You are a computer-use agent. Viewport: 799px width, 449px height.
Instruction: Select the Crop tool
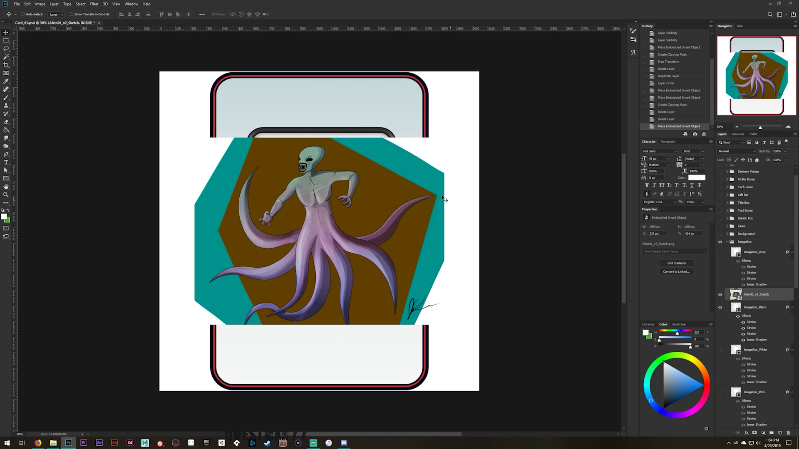pos(6,65)
